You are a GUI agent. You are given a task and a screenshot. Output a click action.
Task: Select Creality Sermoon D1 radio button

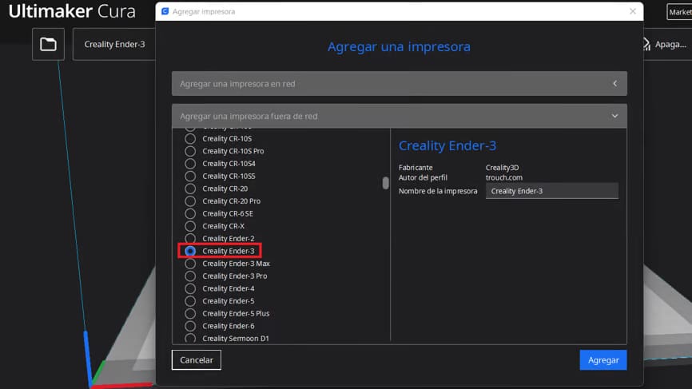[x=190, y=339]
